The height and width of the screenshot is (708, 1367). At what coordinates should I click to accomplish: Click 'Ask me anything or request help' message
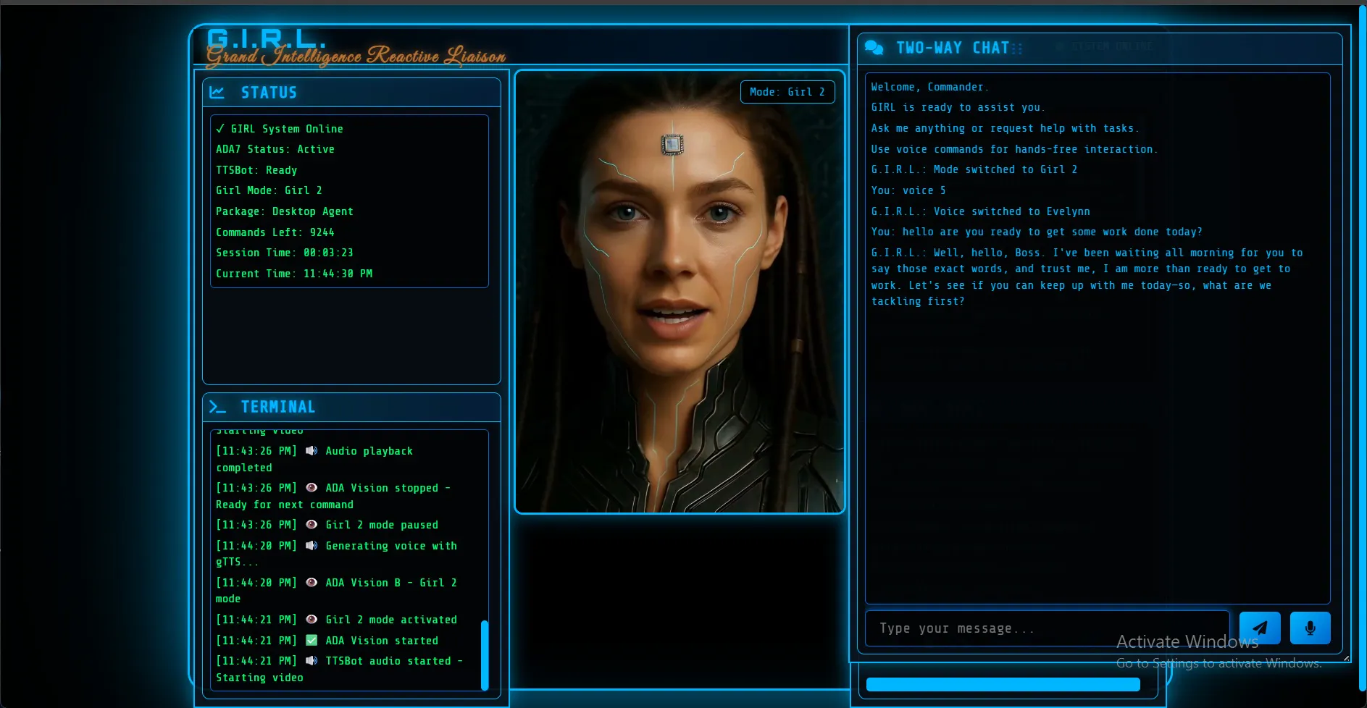tap(1005, 128)
